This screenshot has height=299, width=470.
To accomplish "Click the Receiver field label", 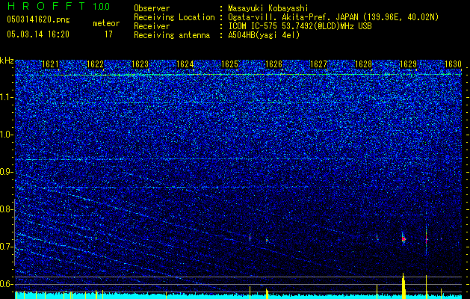I will (152, 26).
